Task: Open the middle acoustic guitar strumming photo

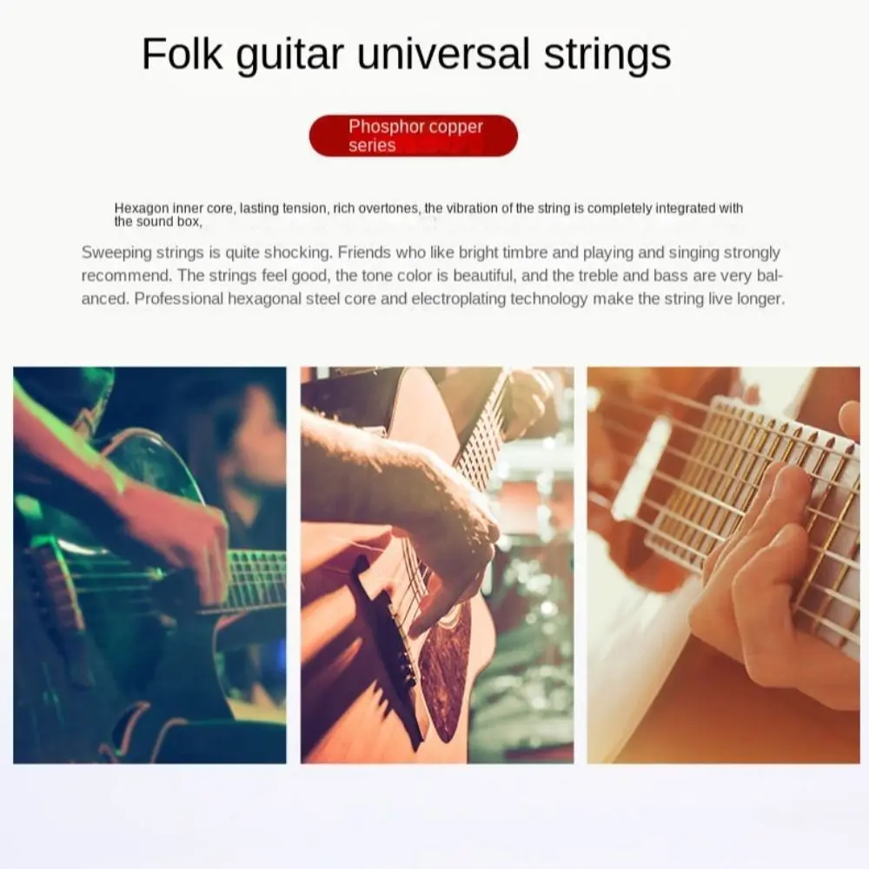Action: [x=437, y=565]
